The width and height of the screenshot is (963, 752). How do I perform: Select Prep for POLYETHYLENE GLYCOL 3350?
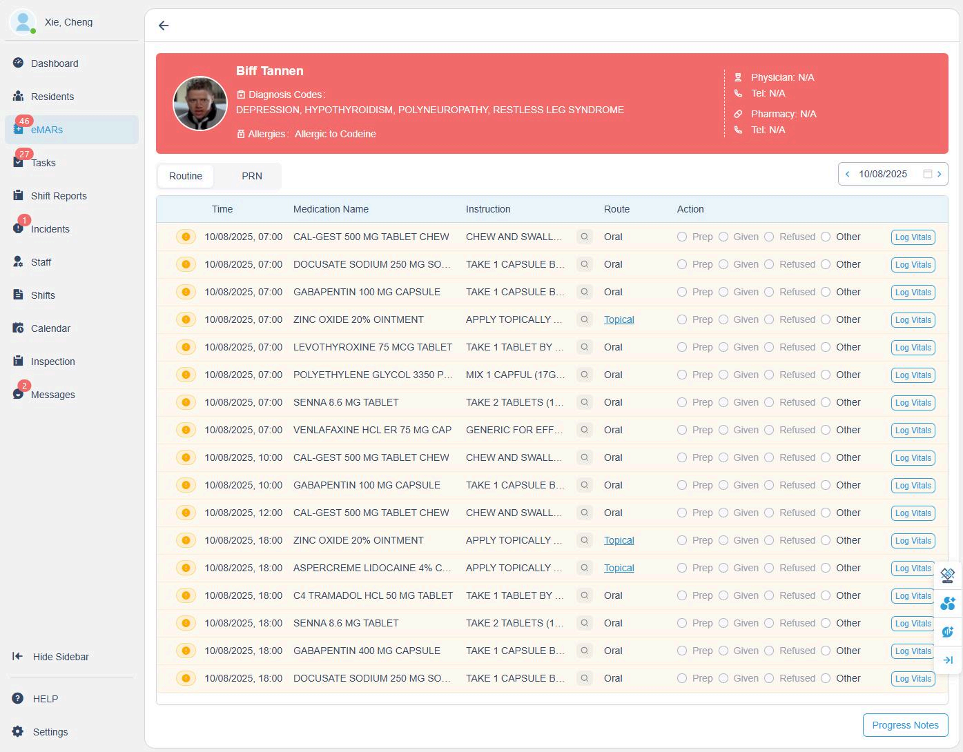pyautogui.click(x=682, y=375)
